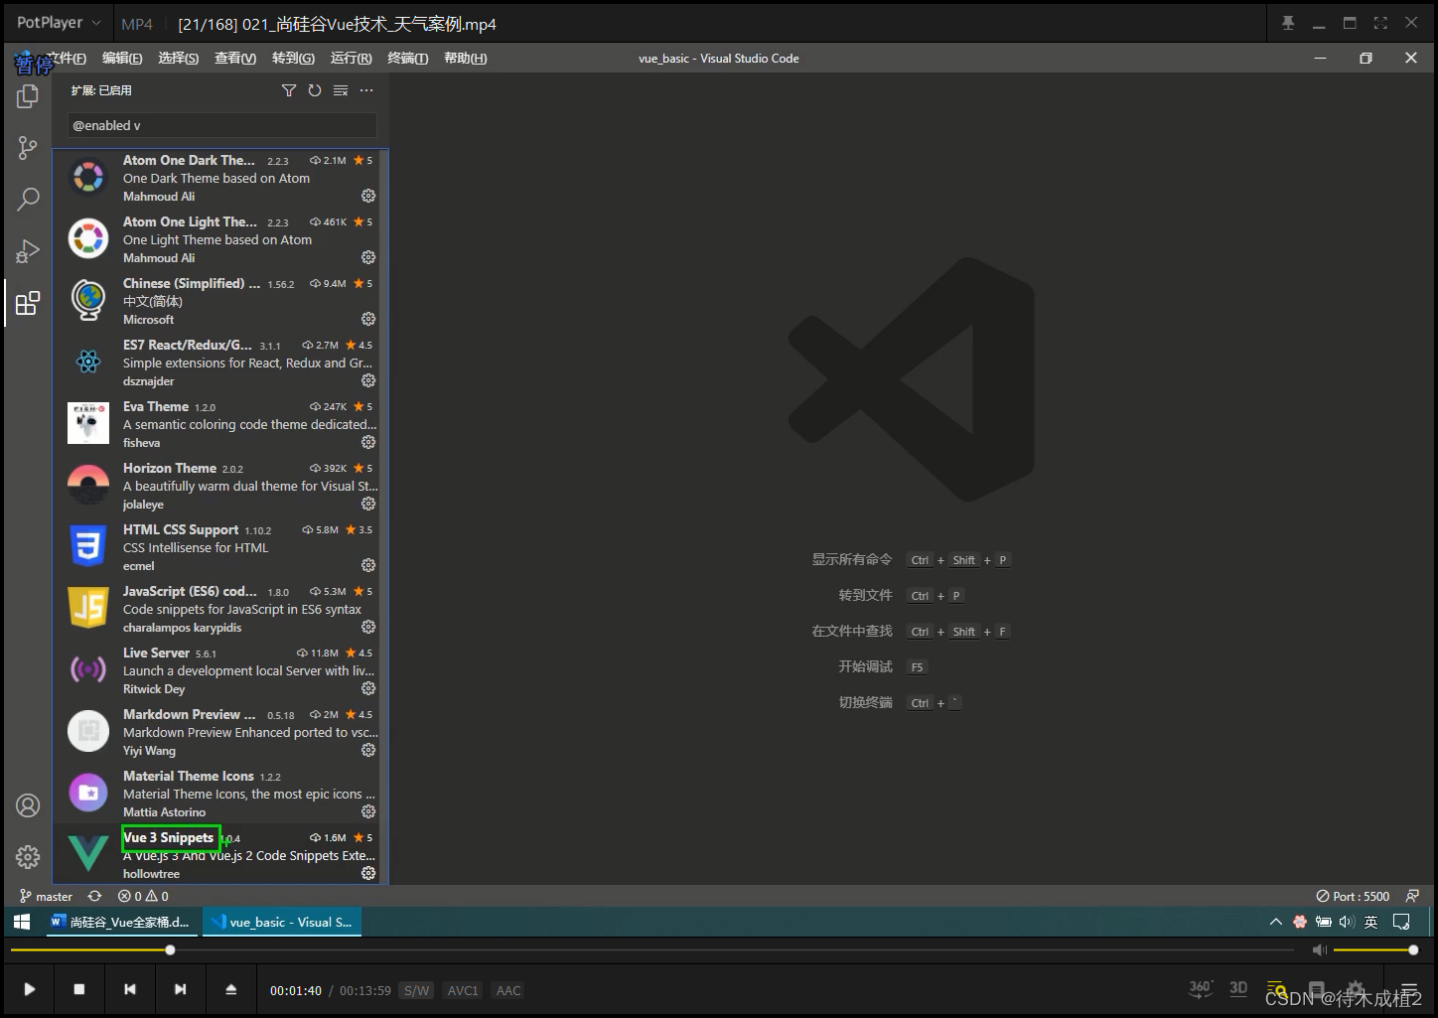Select Material Theme Icons extension title
The image size is (1438, 1018).
point(189,776)
